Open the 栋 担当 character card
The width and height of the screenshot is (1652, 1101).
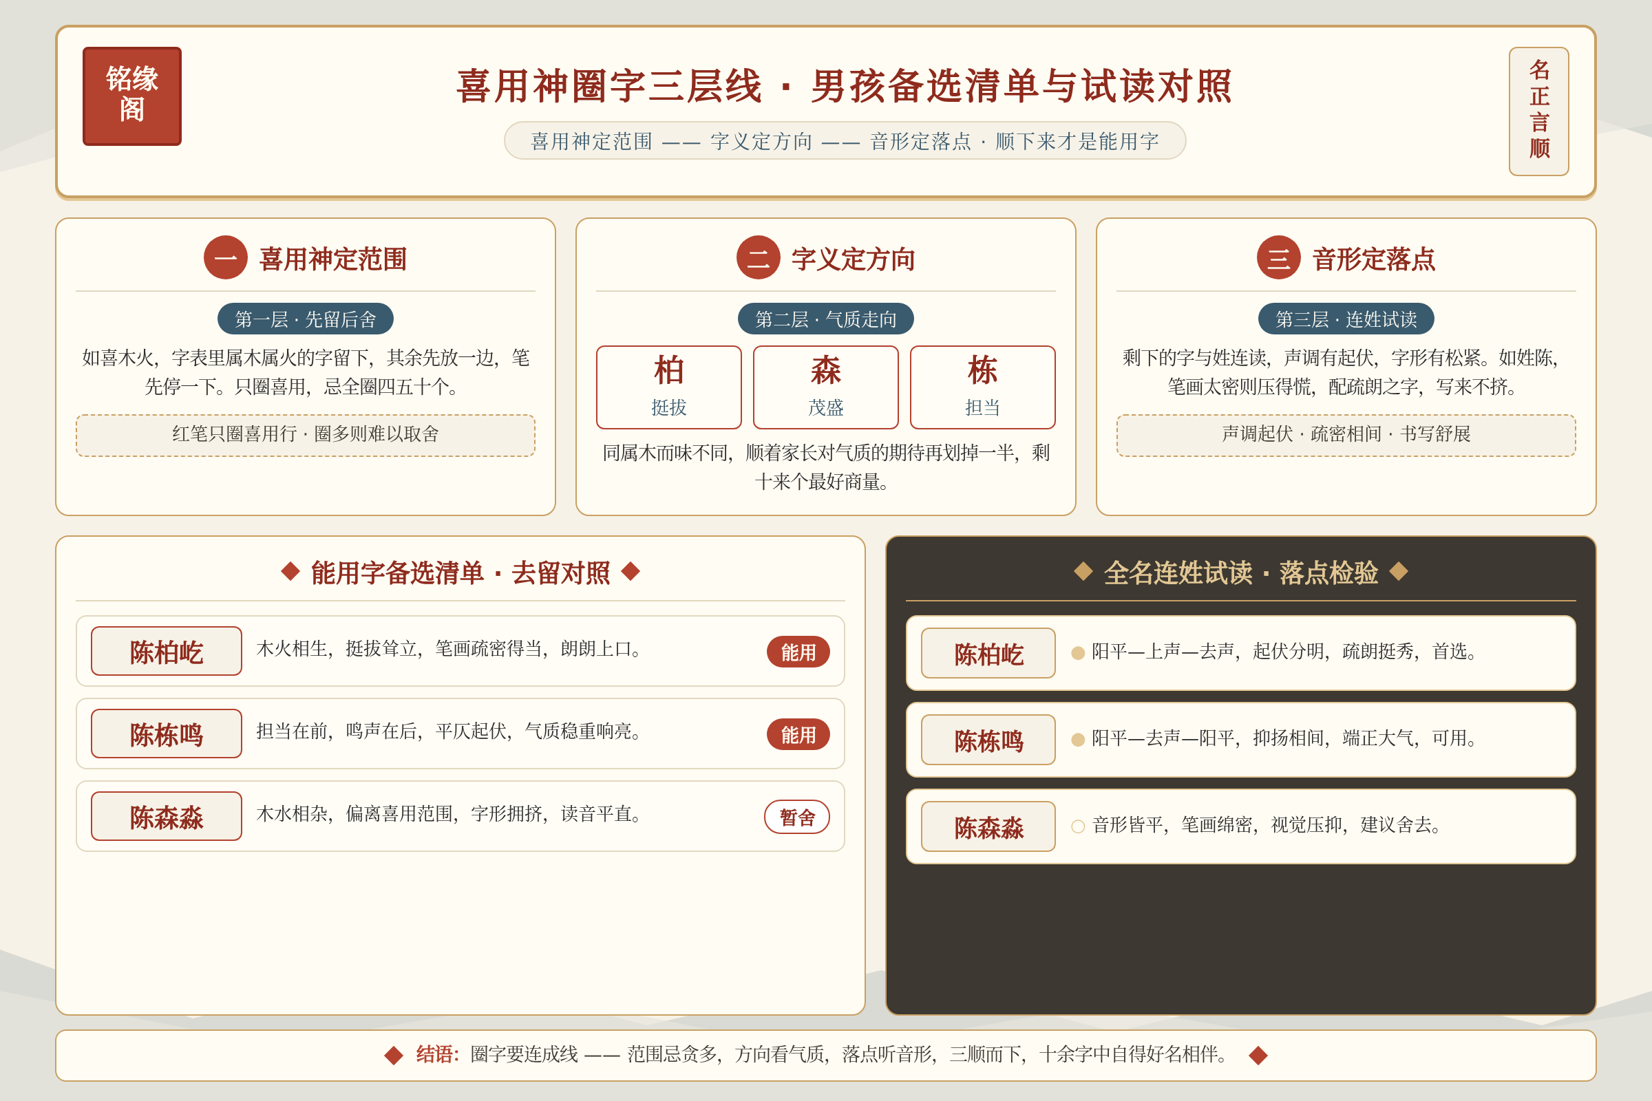pos(983,387)
